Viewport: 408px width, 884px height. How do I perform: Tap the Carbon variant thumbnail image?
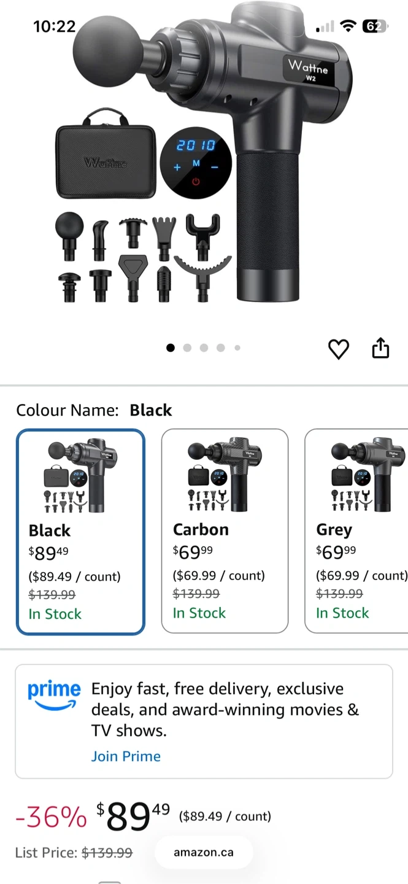pos(225,475)
